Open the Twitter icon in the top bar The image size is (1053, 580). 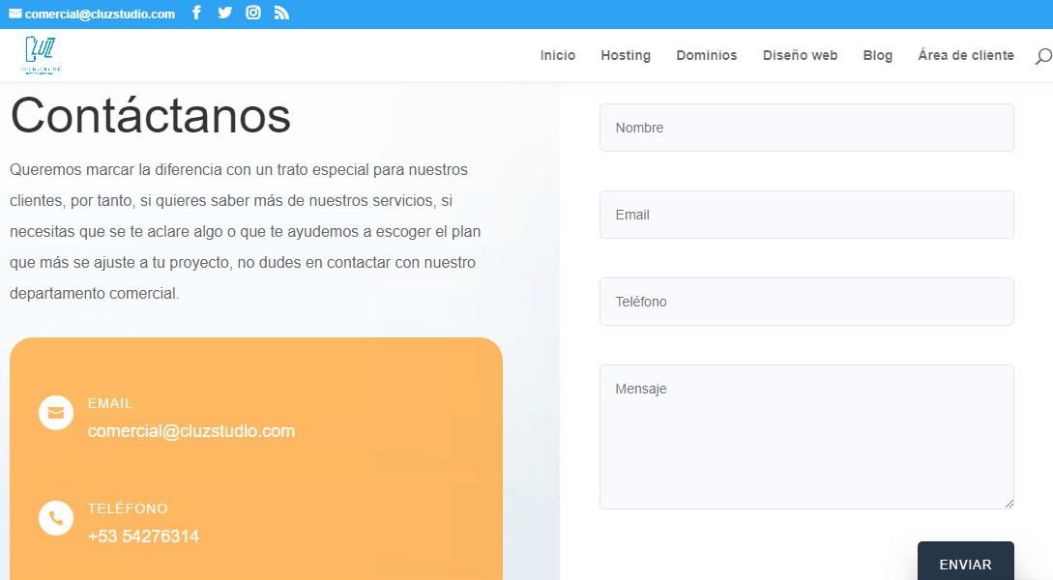coord(225,13)
